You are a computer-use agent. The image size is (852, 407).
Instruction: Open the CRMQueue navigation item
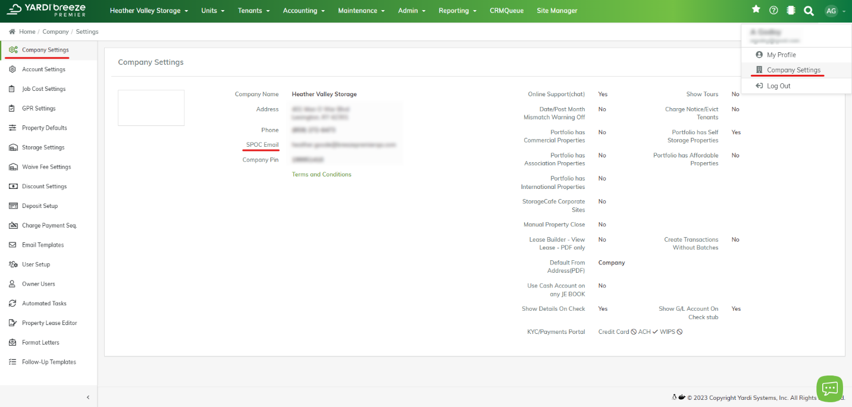pyautogui.click(x=506, y=11)
